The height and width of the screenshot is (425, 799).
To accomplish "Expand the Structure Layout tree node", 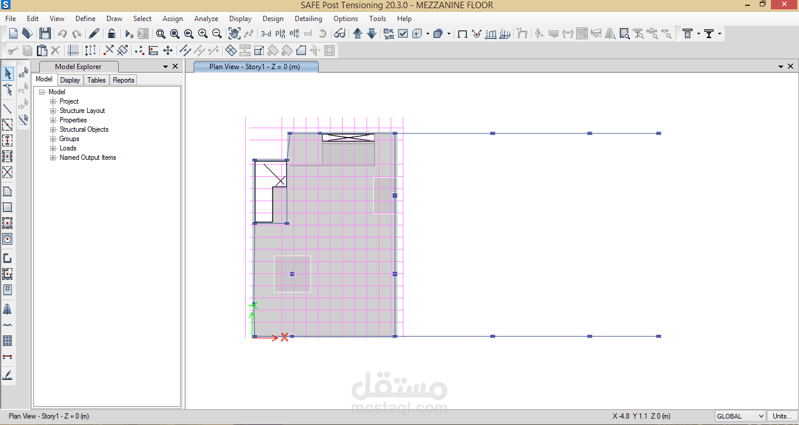I will 53,111.
